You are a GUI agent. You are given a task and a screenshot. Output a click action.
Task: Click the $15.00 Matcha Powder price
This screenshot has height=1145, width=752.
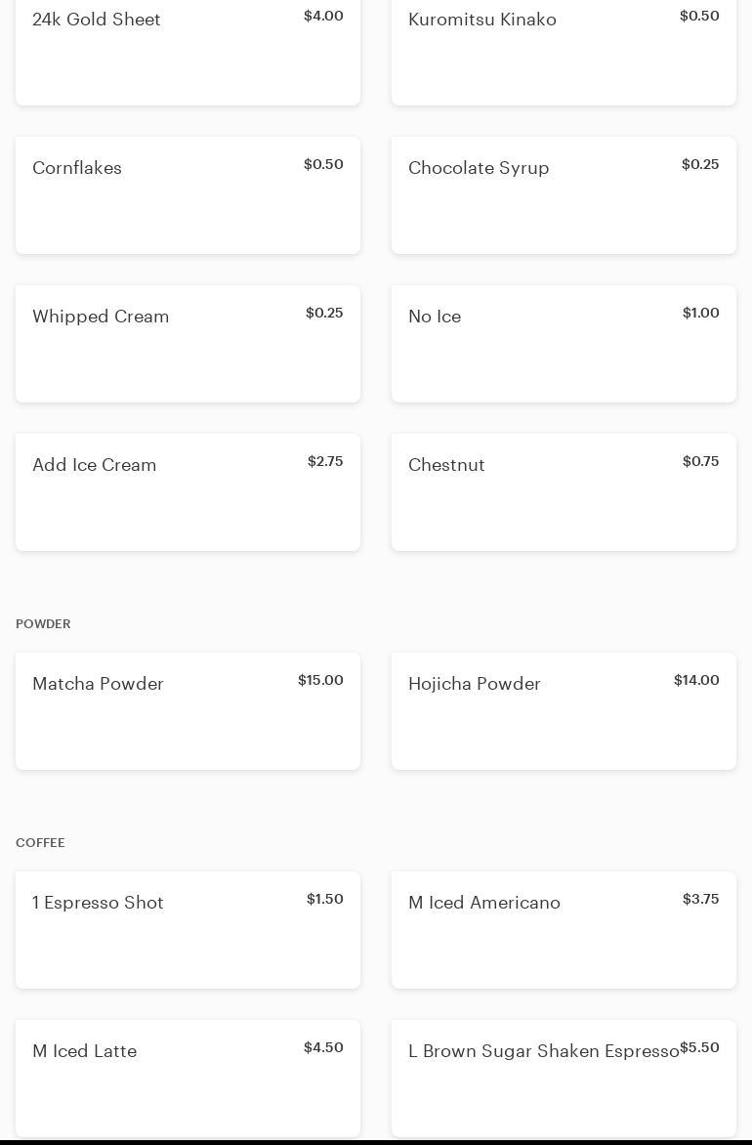point(320,680)
